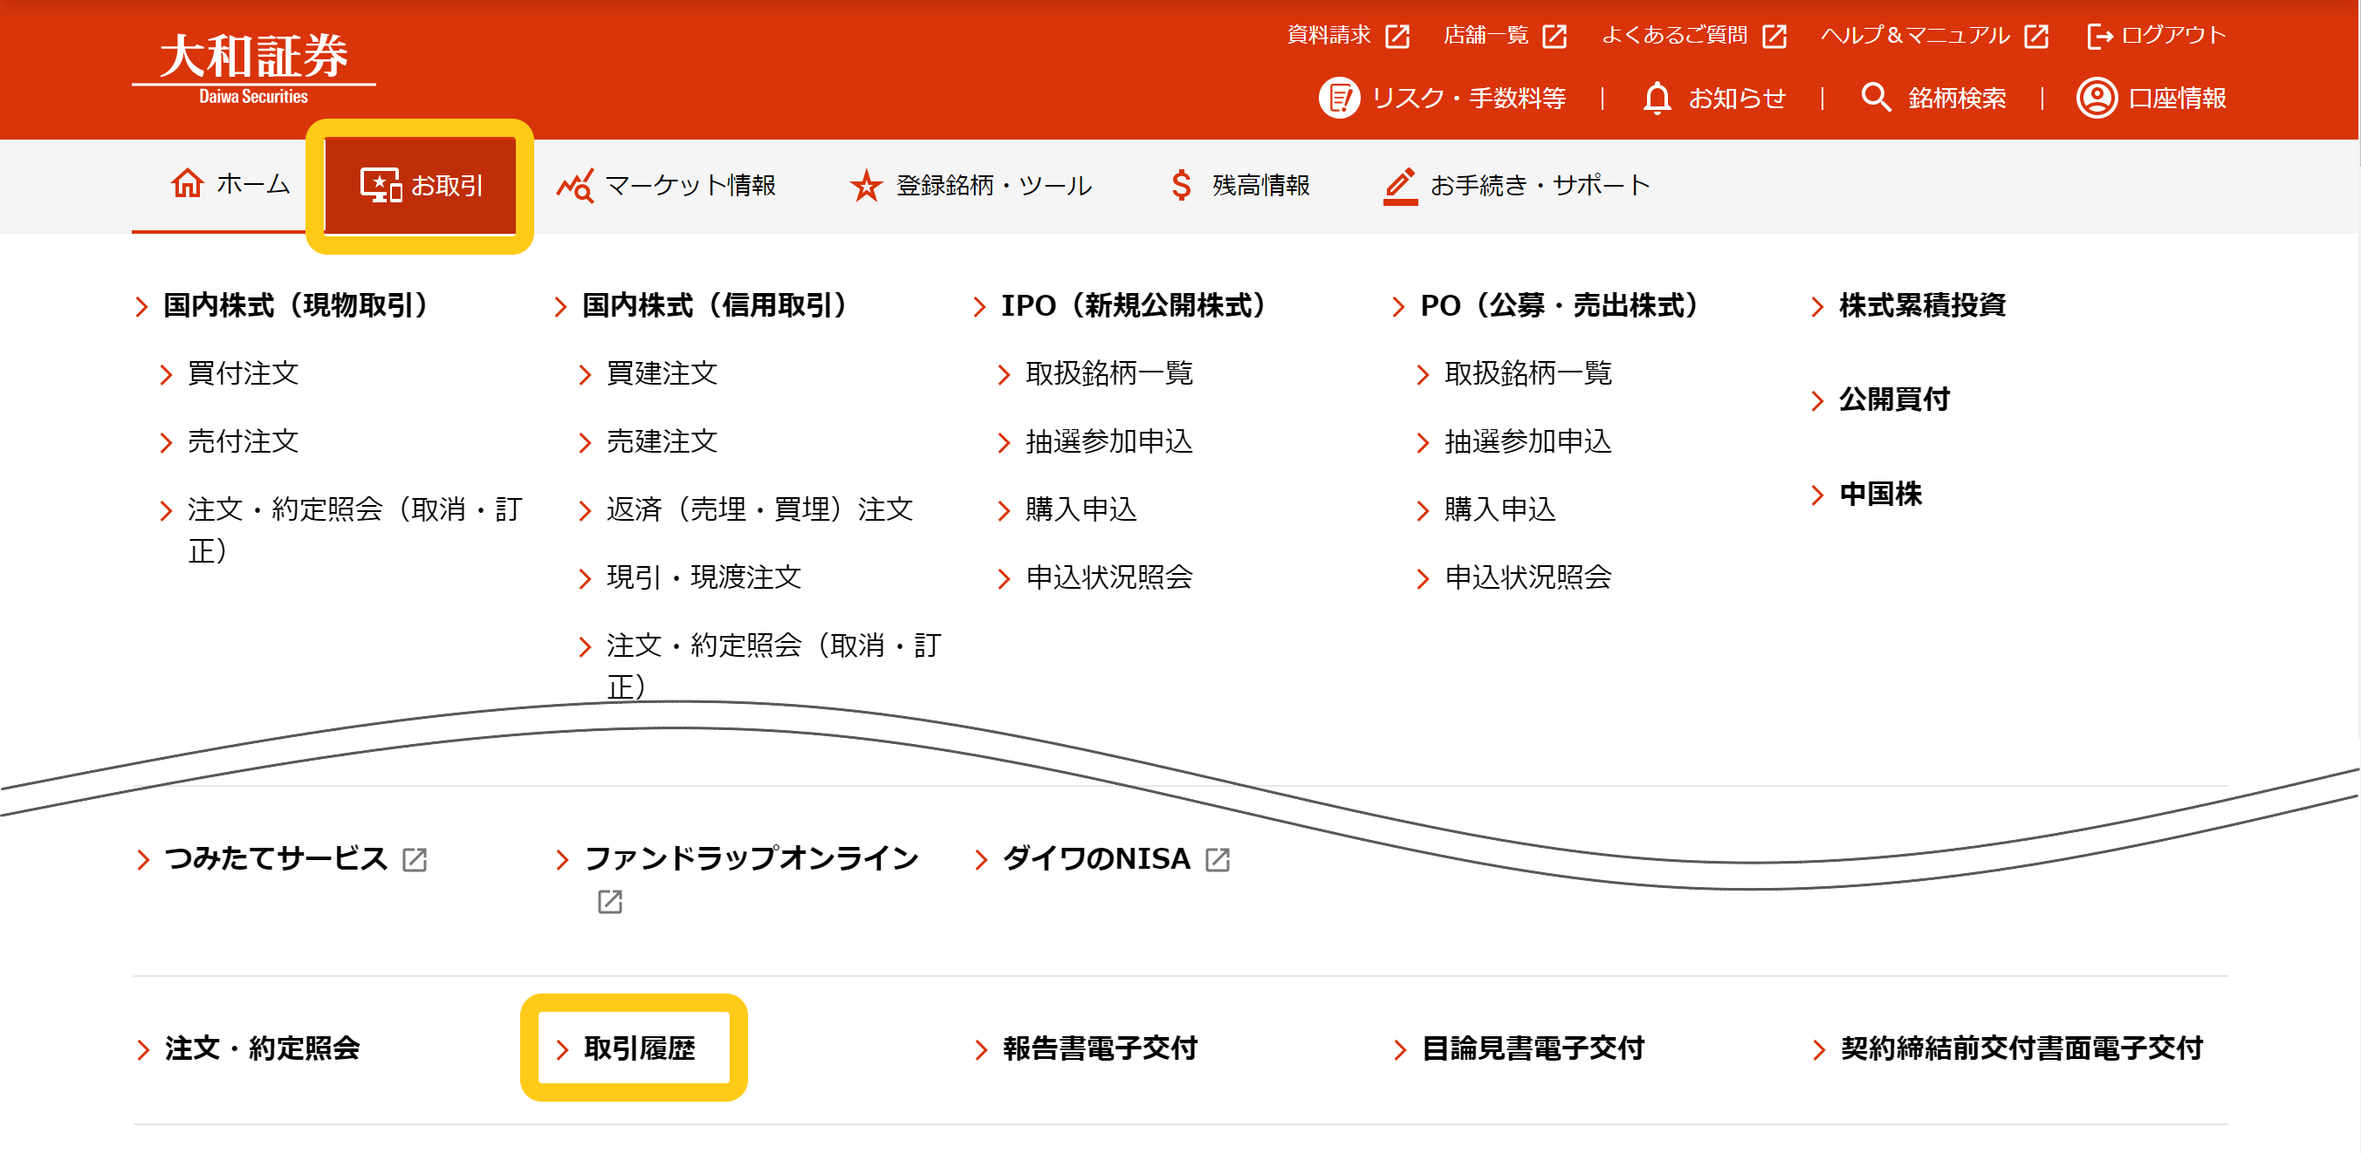Click the 店舗一覧 link
The image size is (2361, 1154).
tap(1486, 35)
